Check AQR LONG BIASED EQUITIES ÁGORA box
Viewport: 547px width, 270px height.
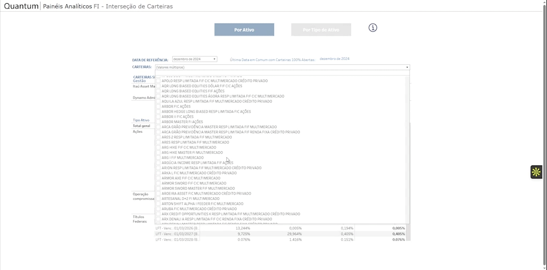coord(158,96)
